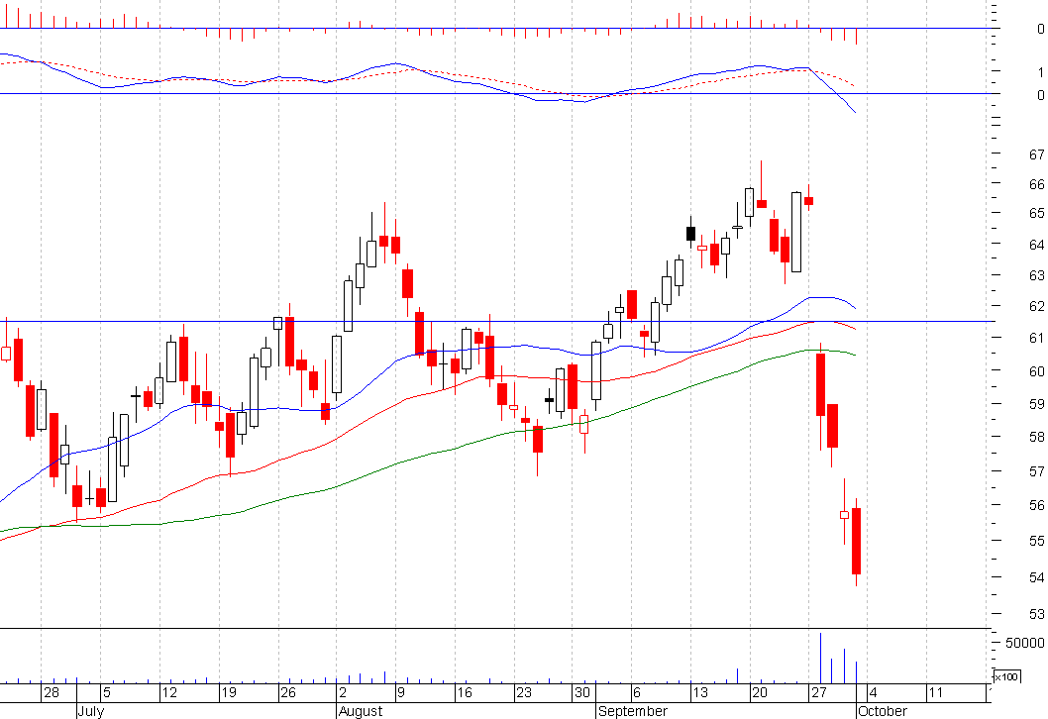Click the oscillator panel 1 axis label
Screen dimensions: 1048x719
(x=1041, y=72)
